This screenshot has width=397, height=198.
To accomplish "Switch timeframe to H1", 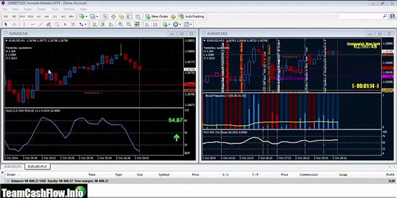I will [39, 16].
